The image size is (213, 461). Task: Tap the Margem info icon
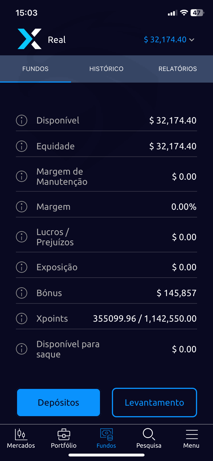pyautogui.click(x=22, y=206)
